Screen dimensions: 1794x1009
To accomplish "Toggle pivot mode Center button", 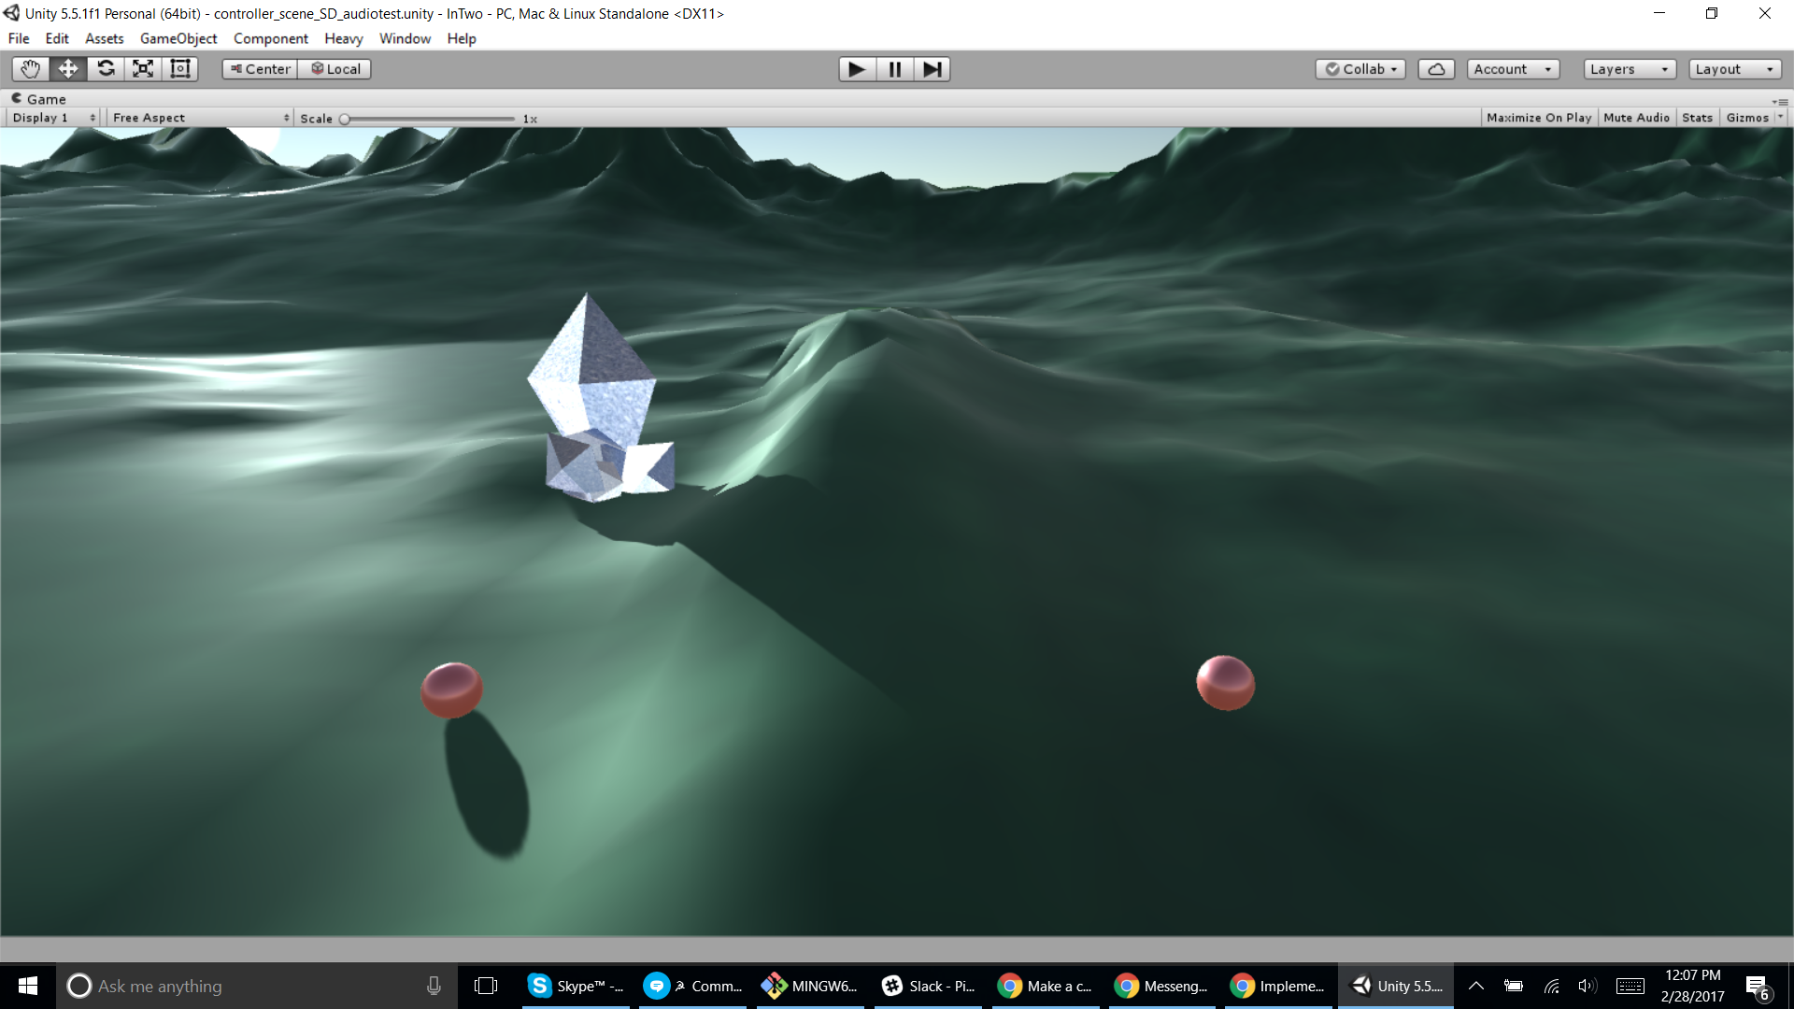I will pyautogui.click(x=260, y=69).
